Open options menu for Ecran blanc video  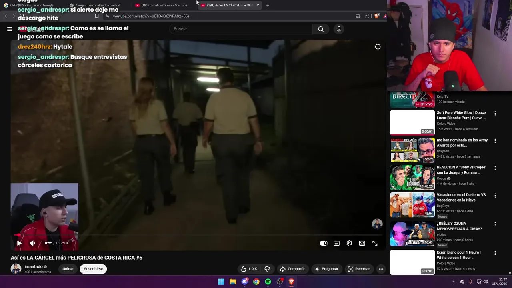pyautogui.click(x=495, y=253)
